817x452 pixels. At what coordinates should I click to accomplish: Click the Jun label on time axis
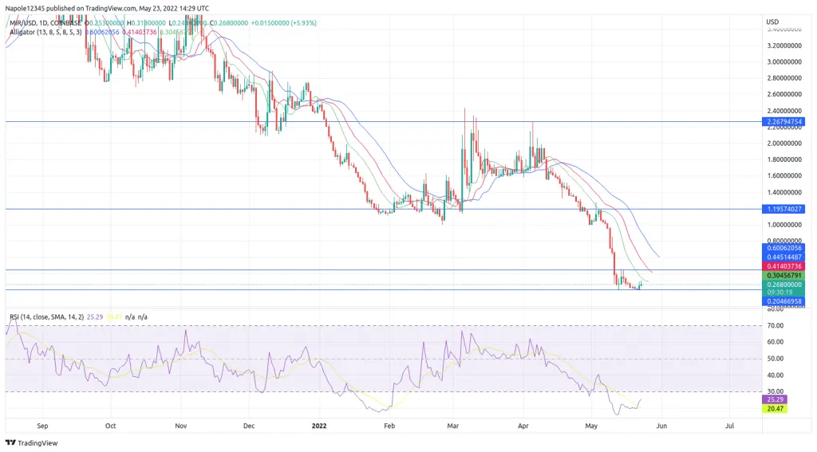661,426
